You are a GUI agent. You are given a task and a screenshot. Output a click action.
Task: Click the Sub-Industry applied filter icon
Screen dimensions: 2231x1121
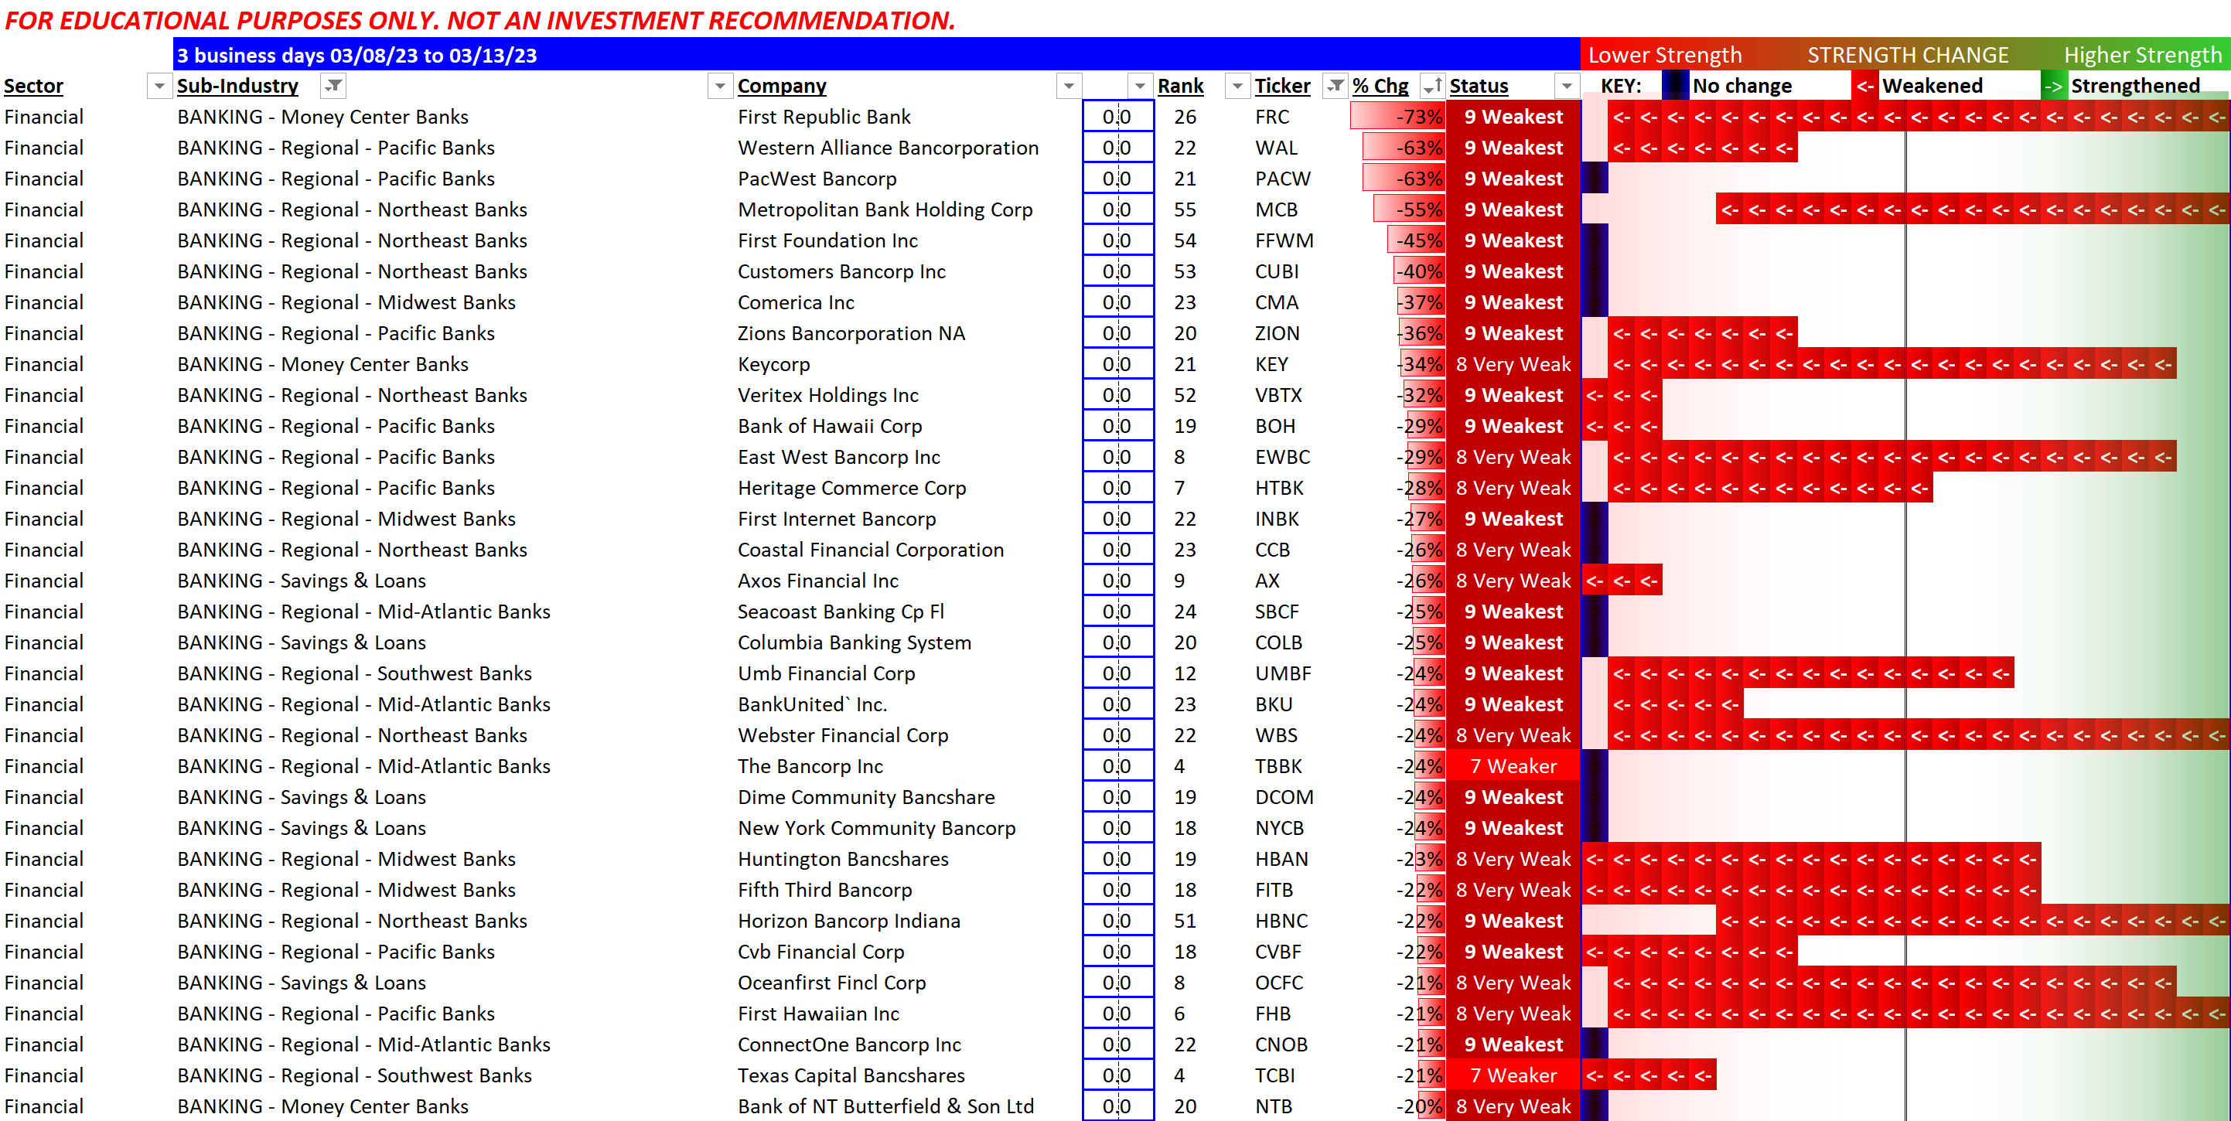coord(333,86)
